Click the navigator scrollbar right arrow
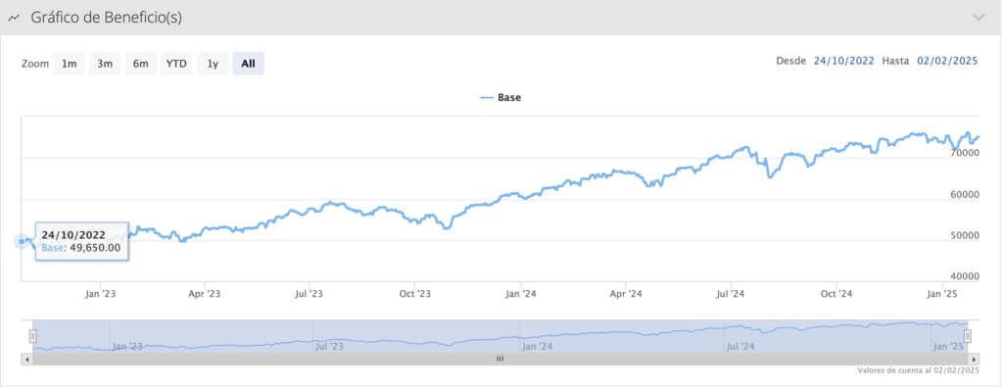Viewport: 1003px width, 388px height. tap(974, 360)
